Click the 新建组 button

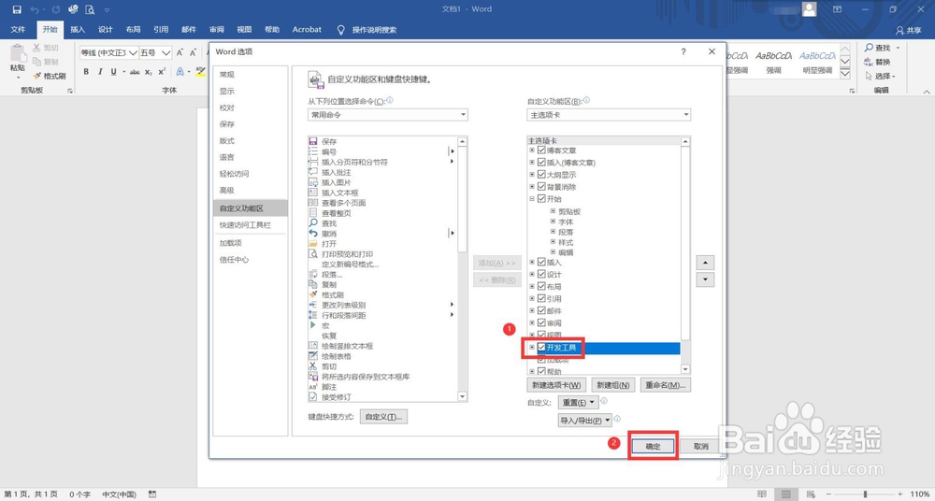(x=613, y=385)
